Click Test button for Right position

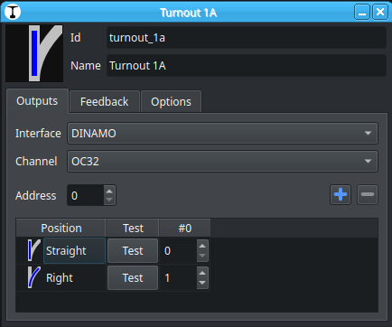133,277
